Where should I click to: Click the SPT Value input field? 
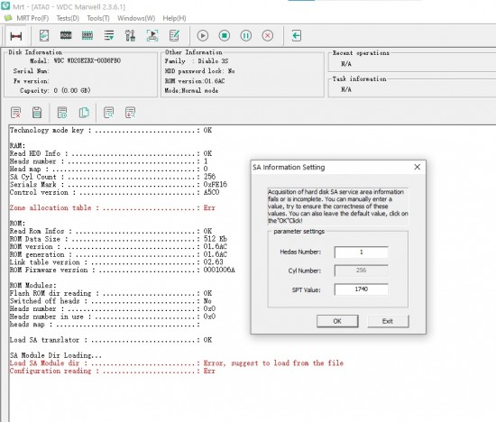click(x=362, y=289)
